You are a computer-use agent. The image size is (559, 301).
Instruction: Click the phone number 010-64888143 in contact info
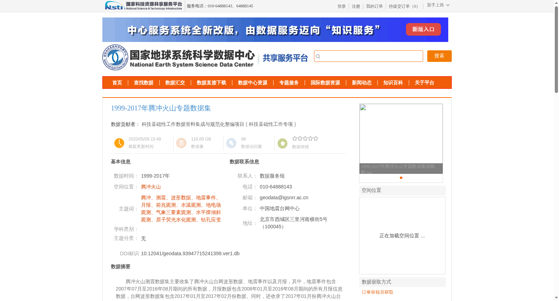[276, 187]
